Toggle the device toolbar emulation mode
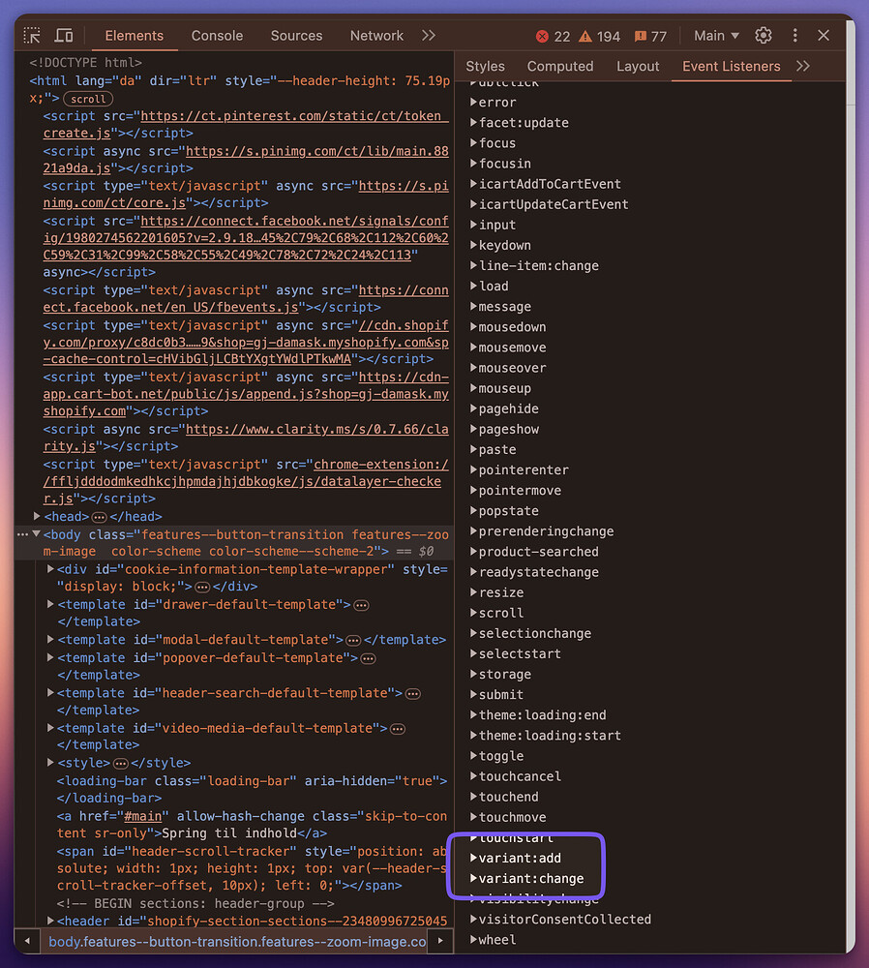Viewport: 869px width, 968px height. [x=64, y=35]
